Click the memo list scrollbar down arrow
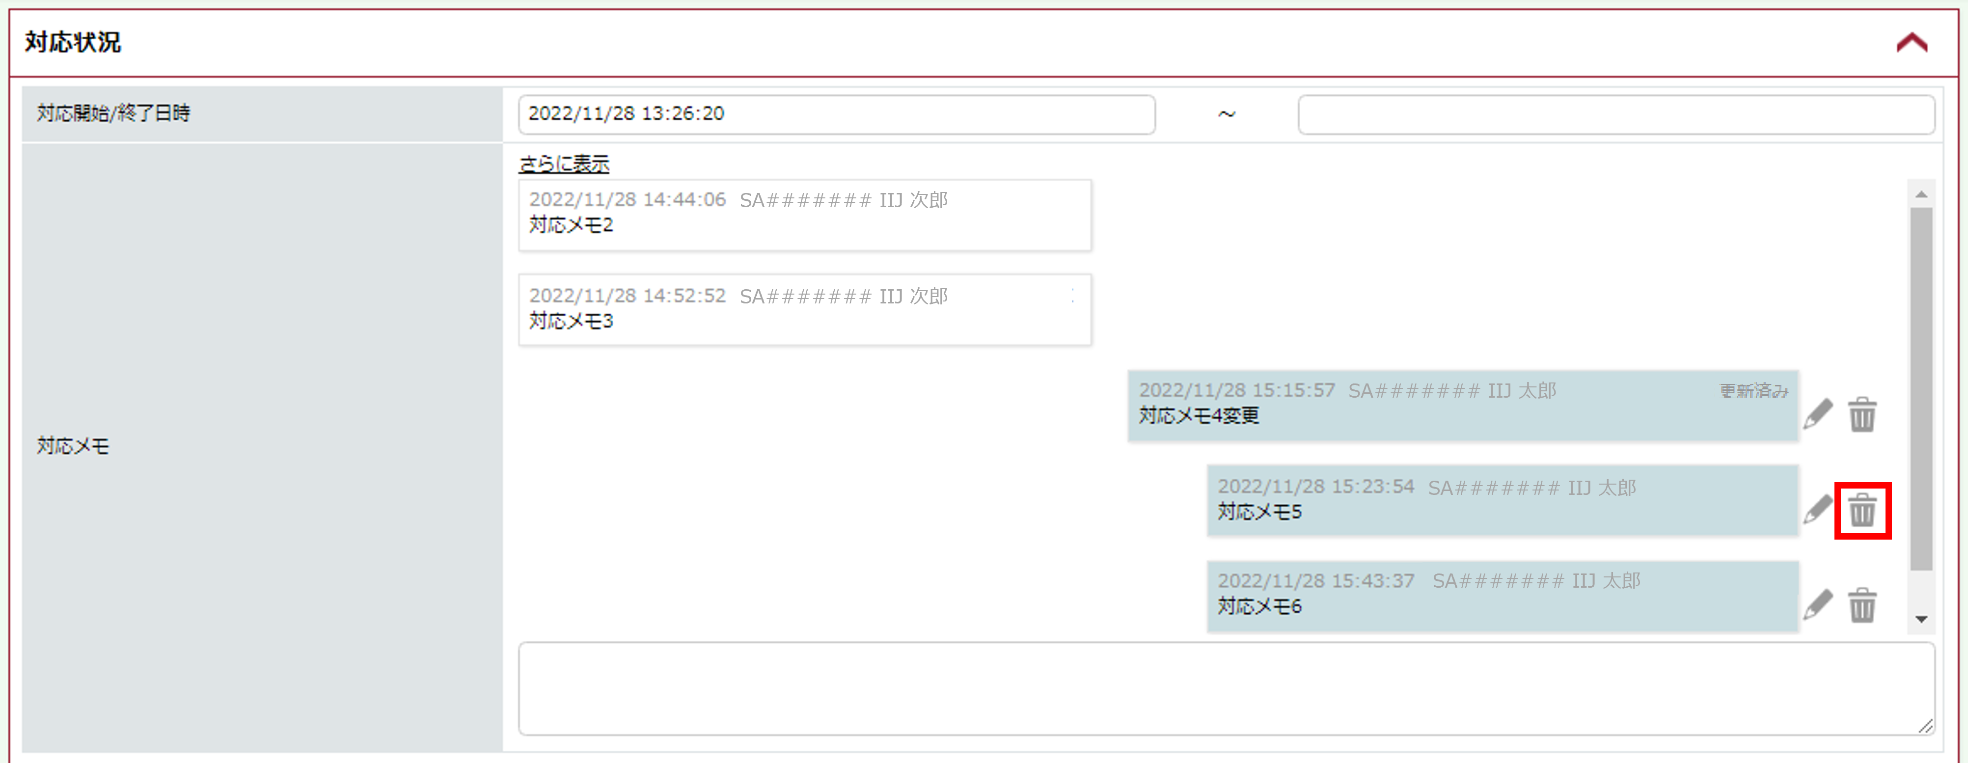 tap(1921, 620)
